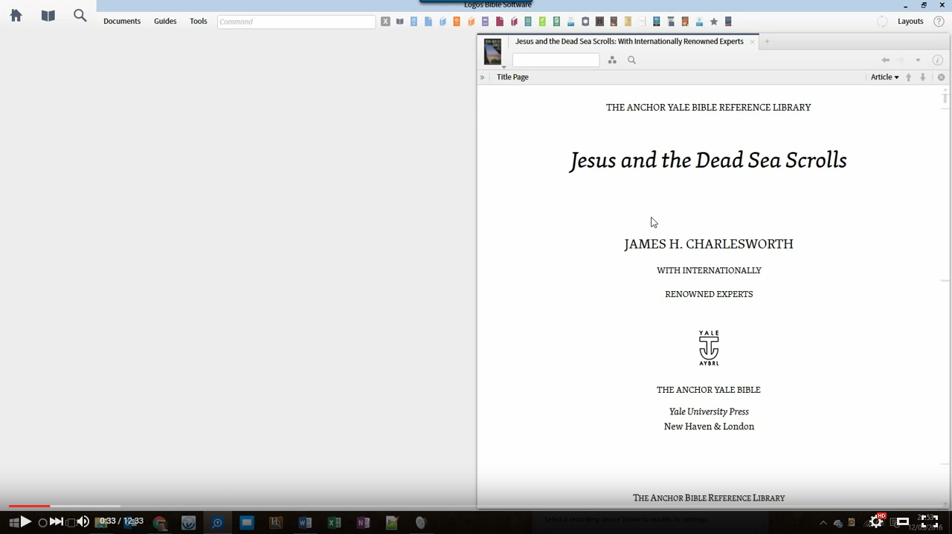This screenshot has height=534, width=952.
Task: Open resource information (i) icon
Action: (x=938, y=60)
